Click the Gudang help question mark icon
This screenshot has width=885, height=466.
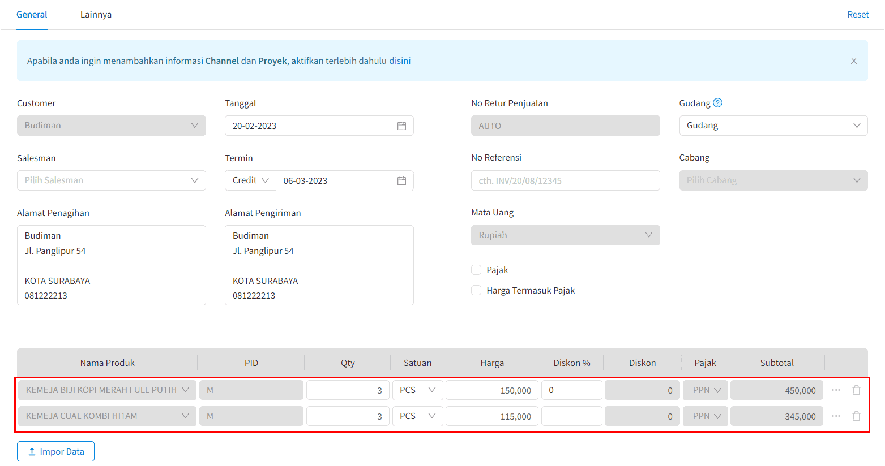click(x=717, y=103)
